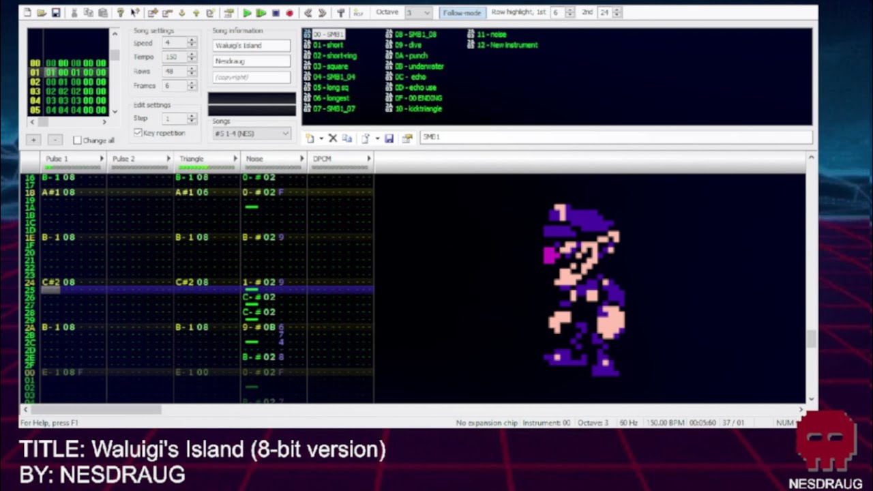Remove instrument with the X icon
The height and width of the screenshot is (491, 873).
point(333,138)
